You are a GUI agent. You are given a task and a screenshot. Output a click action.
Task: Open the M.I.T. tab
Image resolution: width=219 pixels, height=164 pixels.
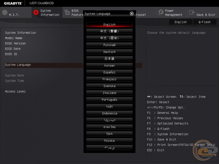[16, 13]
